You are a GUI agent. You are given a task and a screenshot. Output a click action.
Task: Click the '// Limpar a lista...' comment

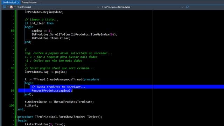tap(42, 20)
